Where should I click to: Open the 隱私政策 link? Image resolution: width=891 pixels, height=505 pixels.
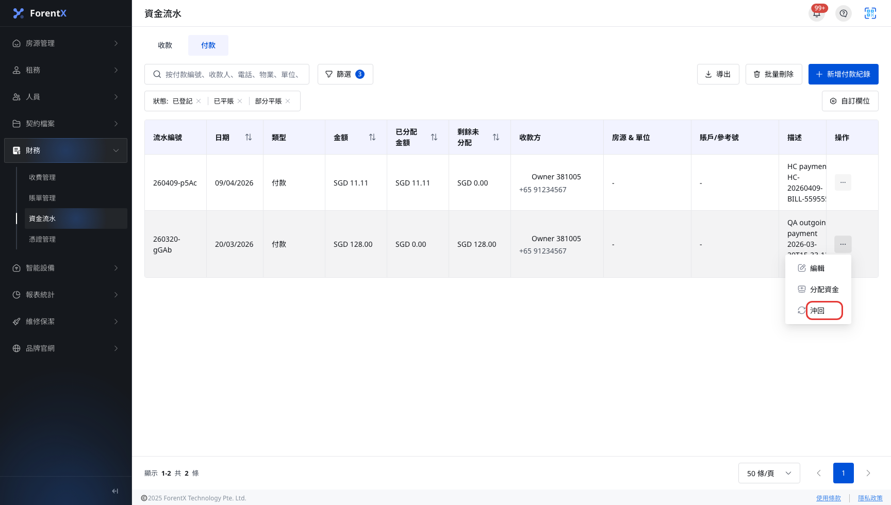[870, 498]
